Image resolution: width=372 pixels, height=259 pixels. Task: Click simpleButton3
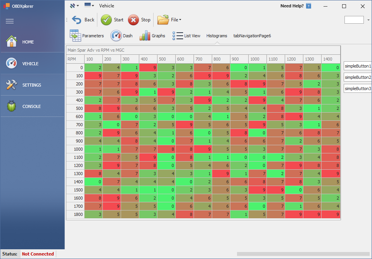tap(358, 88)
